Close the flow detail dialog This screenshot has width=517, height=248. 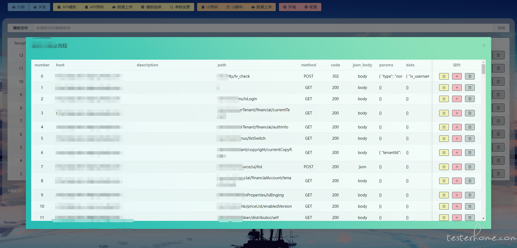click(484, 45)
